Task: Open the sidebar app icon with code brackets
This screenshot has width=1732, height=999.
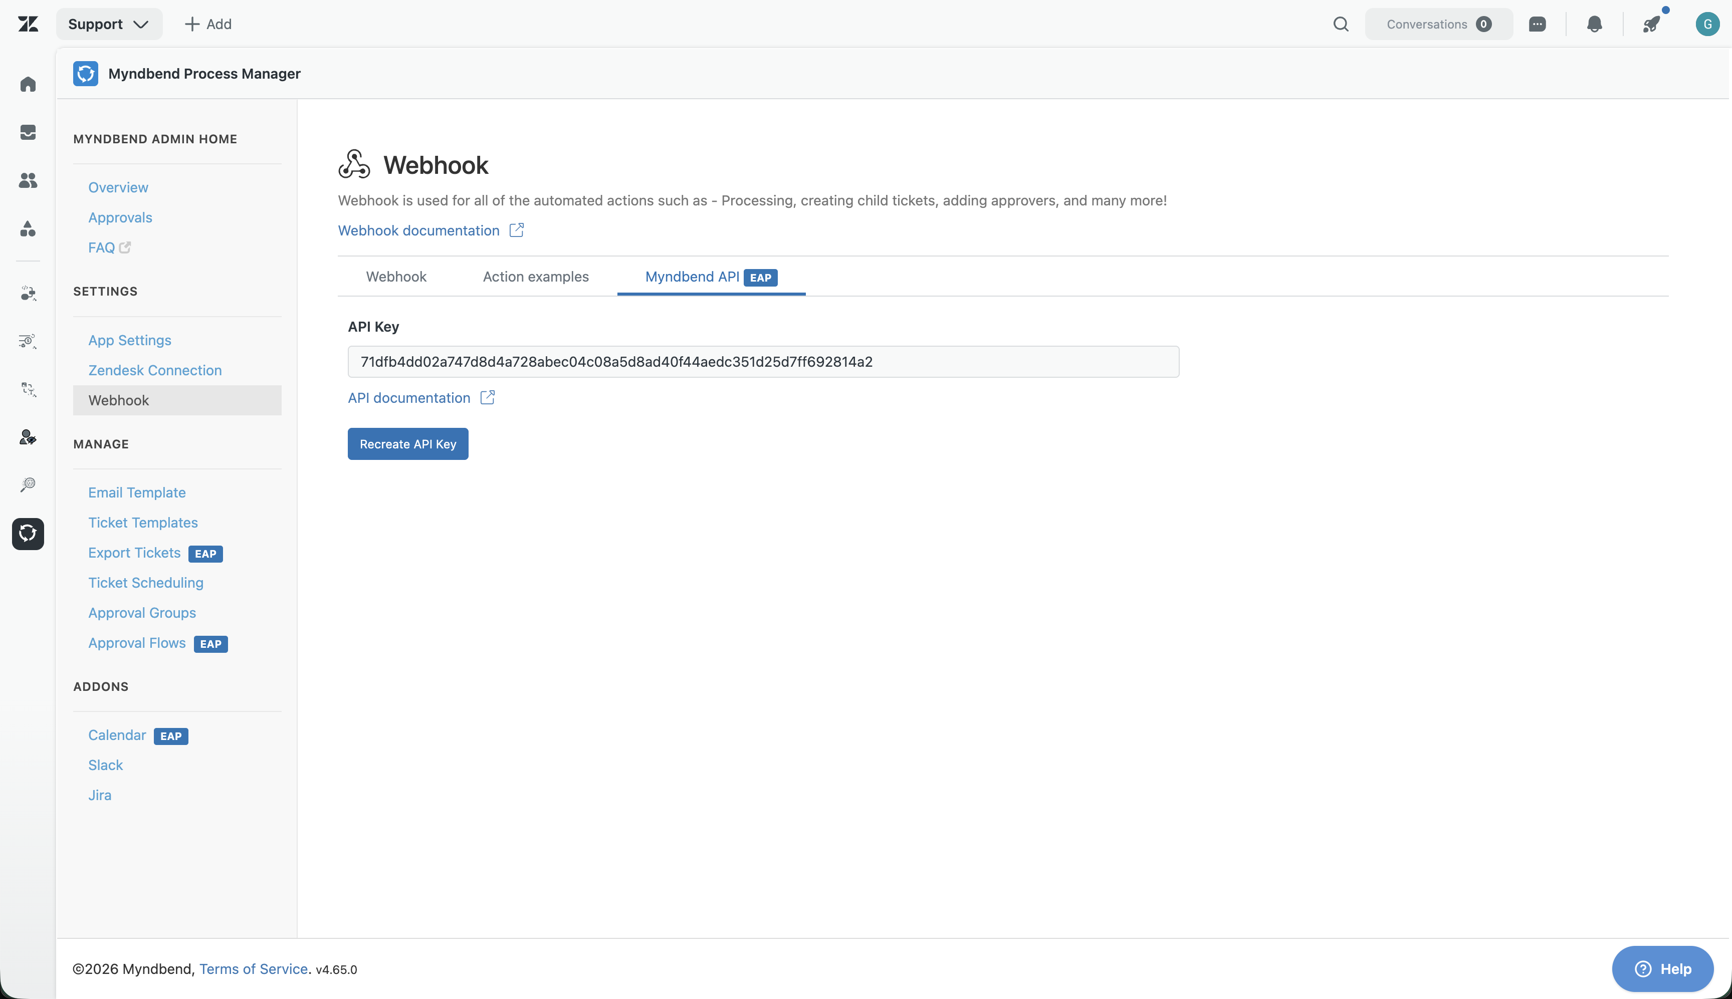Action: tap(28, 293)
